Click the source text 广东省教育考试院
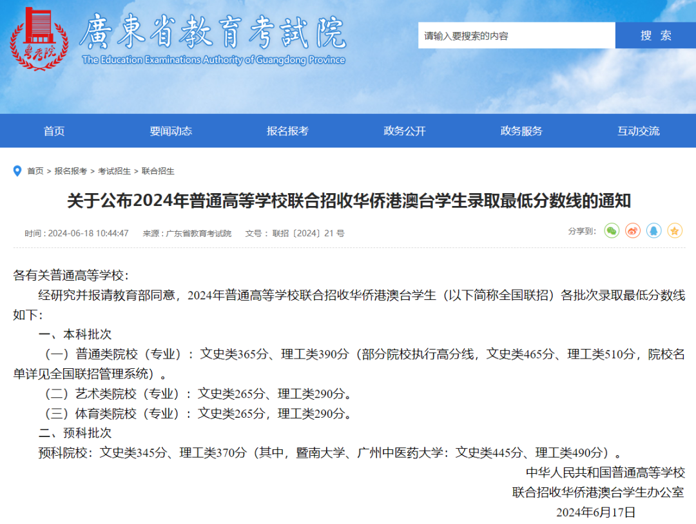This screenshot has width=696, height=524. tap(198, 233)
